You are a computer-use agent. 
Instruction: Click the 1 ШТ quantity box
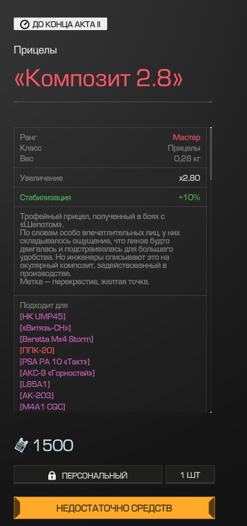191,475
